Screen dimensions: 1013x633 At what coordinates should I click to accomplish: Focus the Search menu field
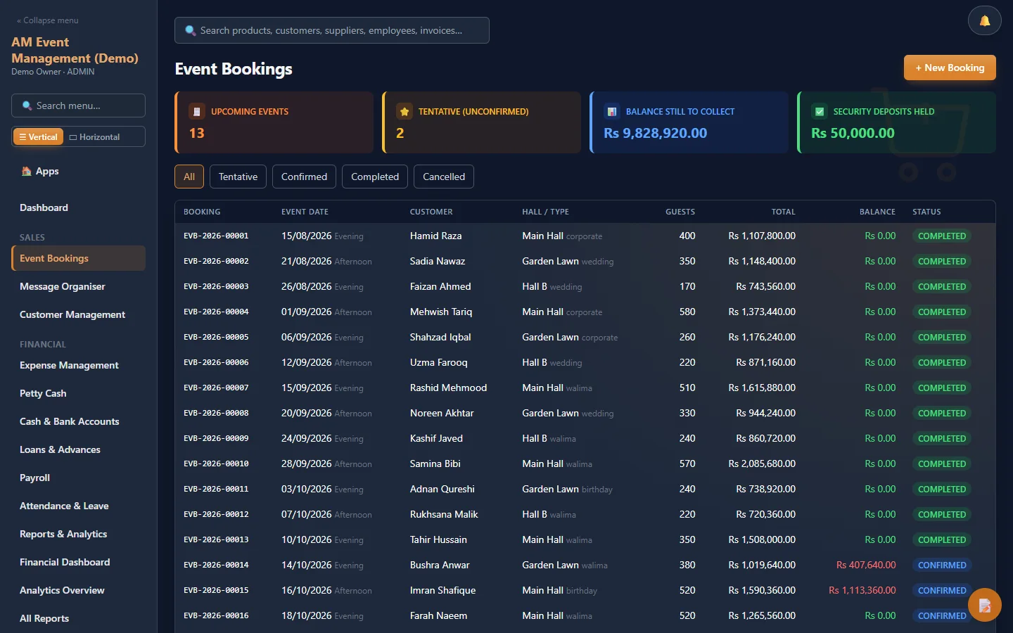(x=78, y=105)
